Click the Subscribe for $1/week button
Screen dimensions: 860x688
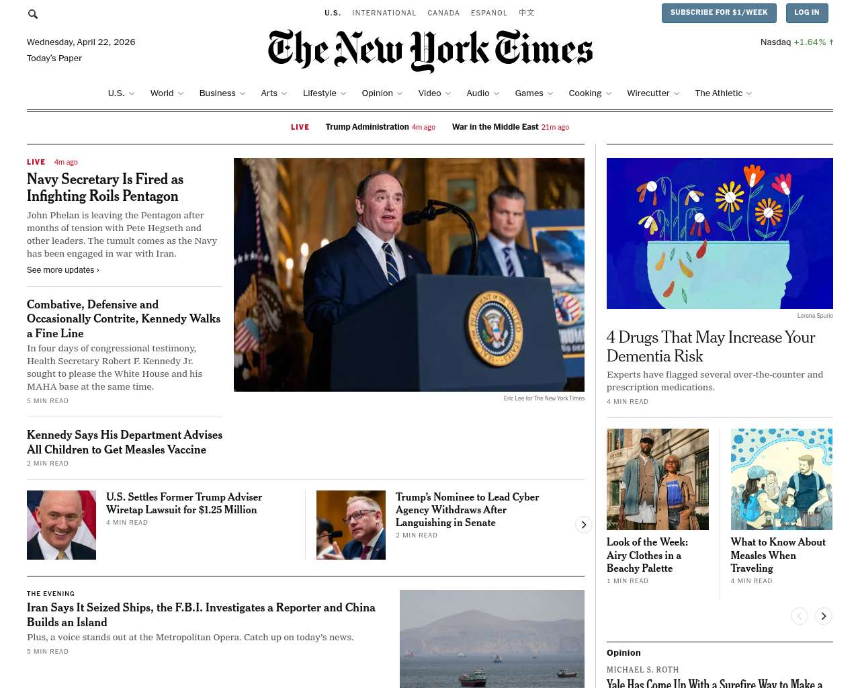click(719, 13)
